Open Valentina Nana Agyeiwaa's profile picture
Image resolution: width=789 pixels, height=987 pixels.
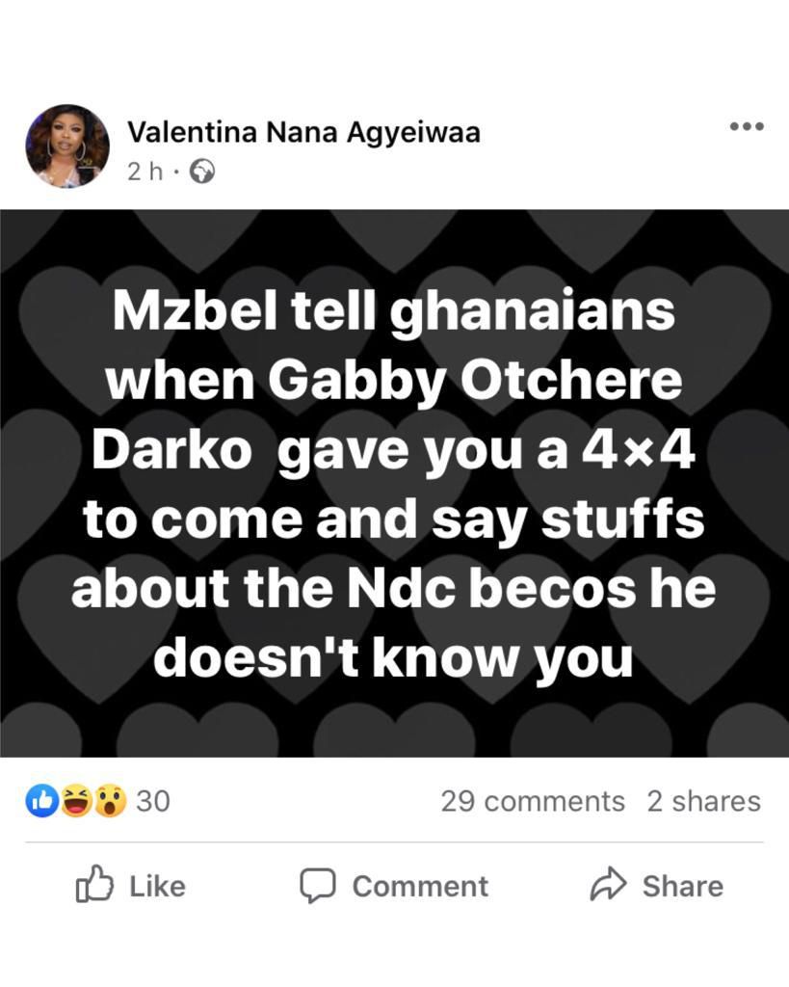tap(66, 146)
